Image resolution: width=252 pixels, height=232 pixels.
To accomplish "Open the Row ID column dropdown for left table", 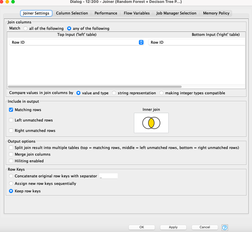I will tap(141, 42).
